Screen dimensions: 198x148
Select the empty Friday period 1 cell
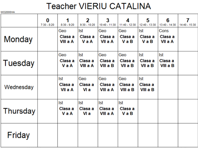(68, 135)
